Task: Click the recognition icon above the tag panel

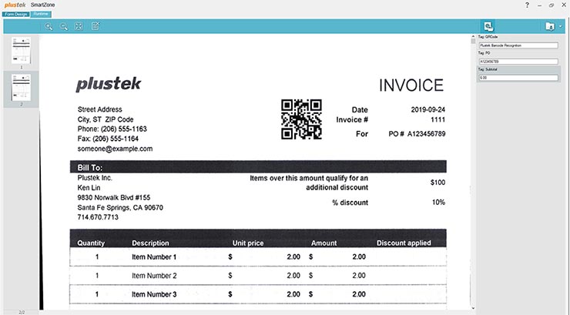Action: pyautogui.click(x=488, y=26)
